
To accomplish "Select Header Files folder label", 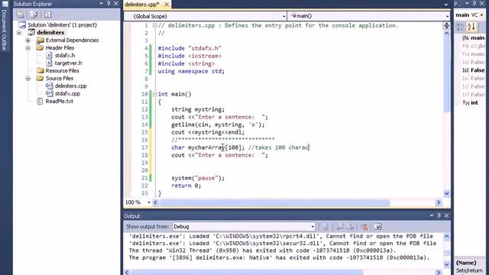I will (60, 47).
